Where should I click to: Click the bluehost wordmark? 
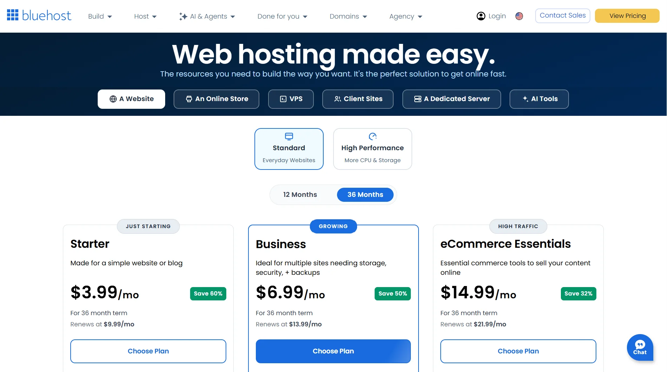46,15
